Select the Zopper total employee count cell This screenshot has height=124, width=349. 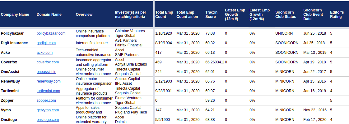pos(156,100)
